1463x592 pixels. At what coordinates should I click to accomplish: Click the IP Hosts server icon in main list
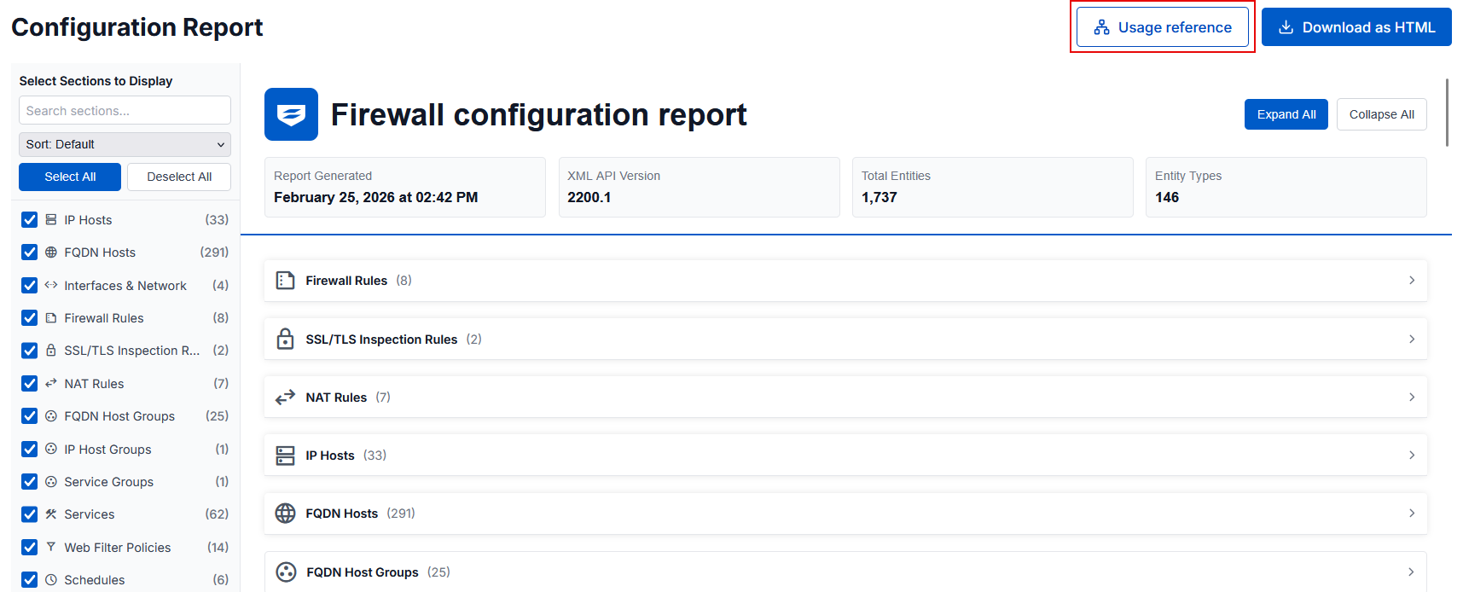285,456
